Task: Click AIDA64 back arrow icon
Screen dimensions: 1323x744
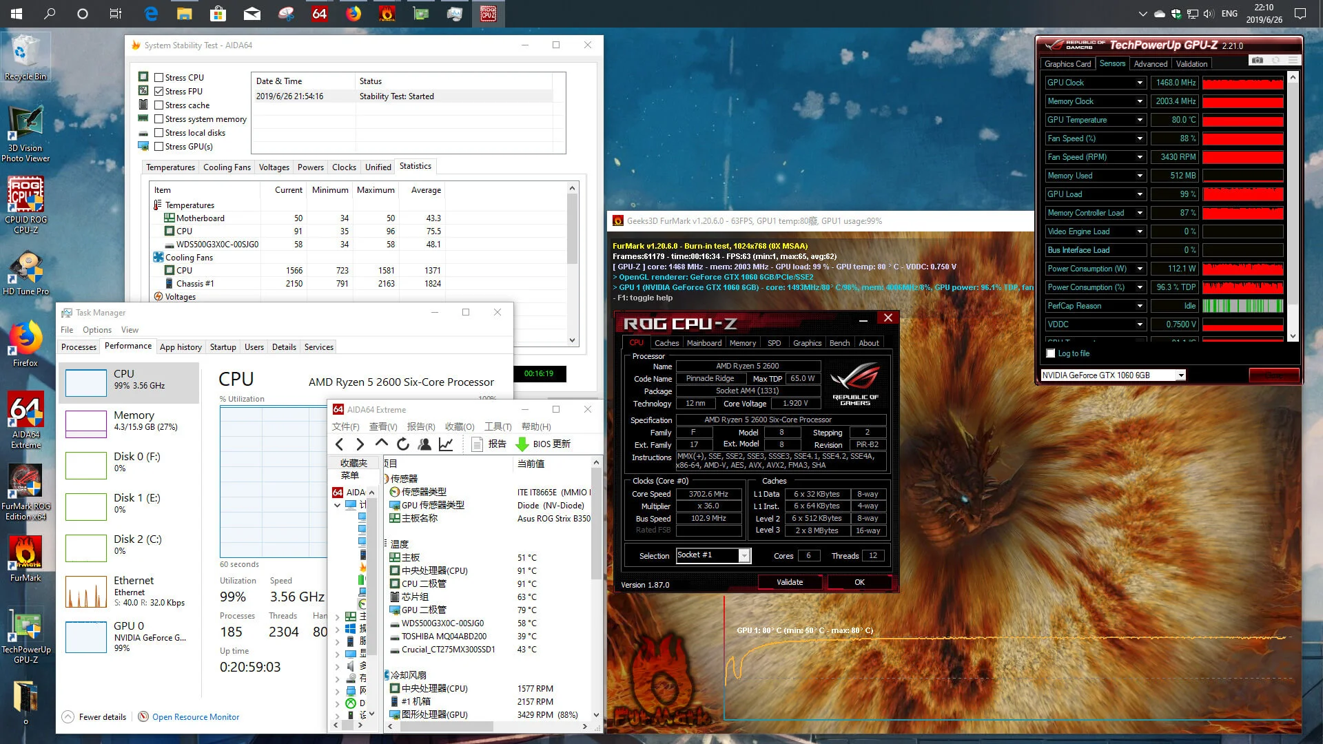Action: click(339, 444)
